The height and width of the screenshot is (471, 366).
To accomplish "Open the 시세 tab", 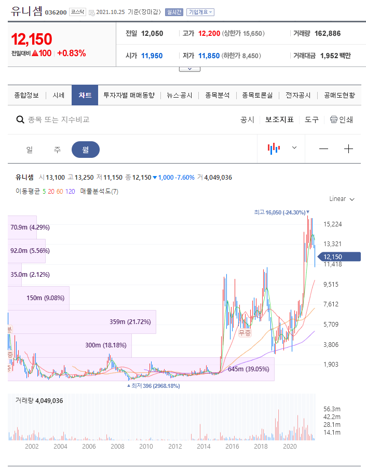I will click(59, 95).
